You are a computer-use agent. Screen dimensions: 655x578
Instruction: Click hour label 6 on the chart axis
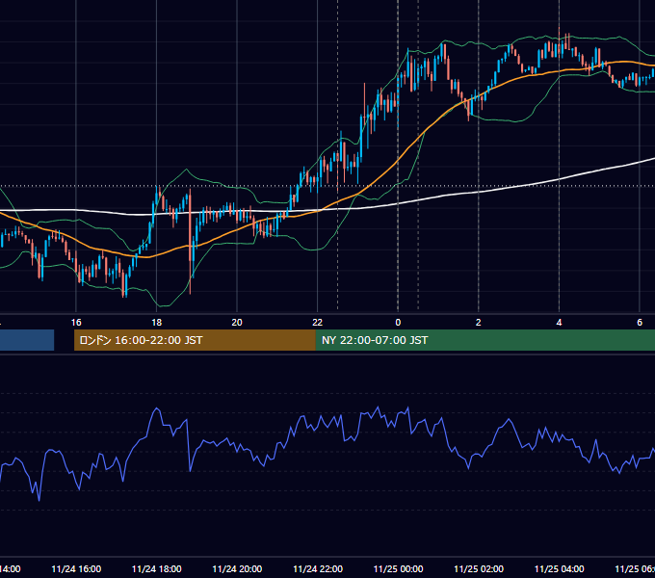[x=640, y=323]
